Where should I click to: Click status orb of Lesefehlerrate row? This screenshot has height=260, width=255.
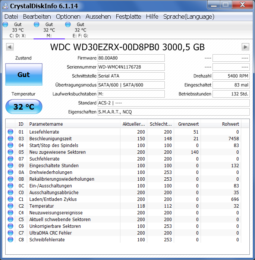pyautogui.click(x=10, y=132)
